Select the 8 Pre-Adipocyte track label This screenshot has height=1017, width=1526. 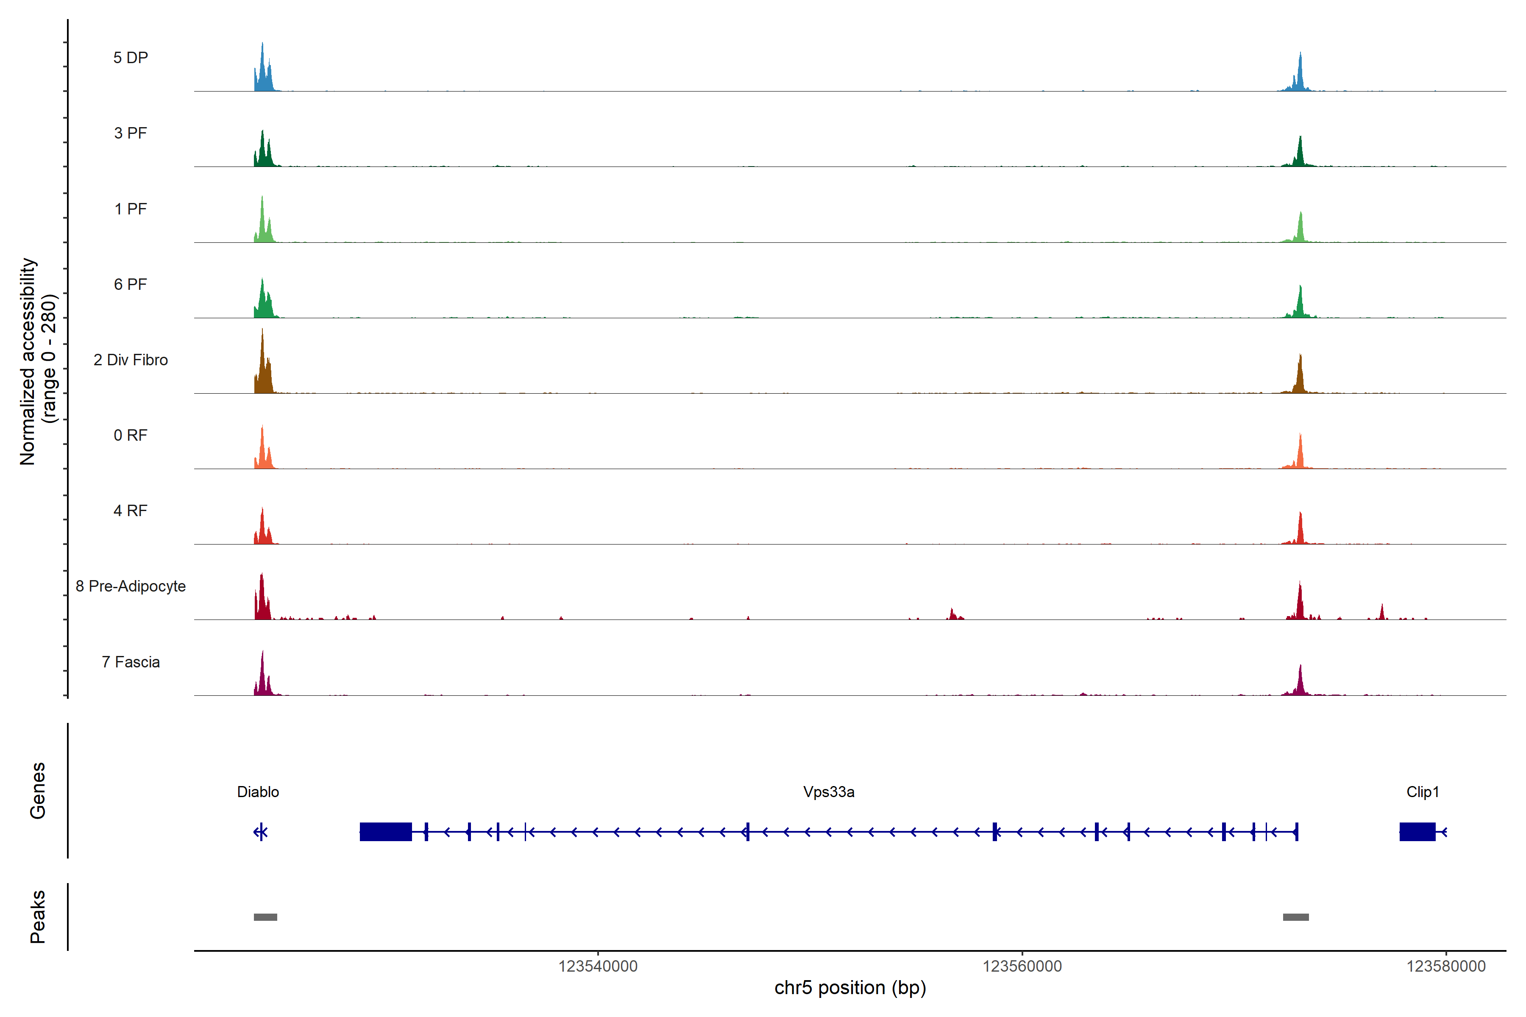point(131,586)
